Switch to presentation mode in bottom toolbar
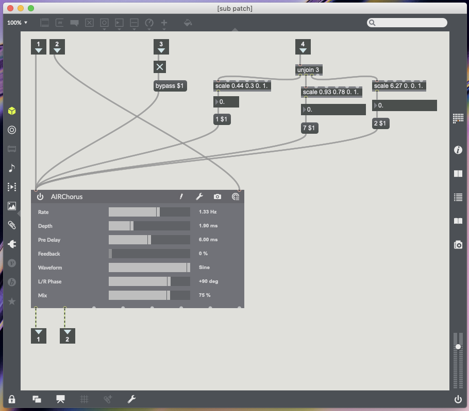This screenshot has width=469, height=411. 61,399
